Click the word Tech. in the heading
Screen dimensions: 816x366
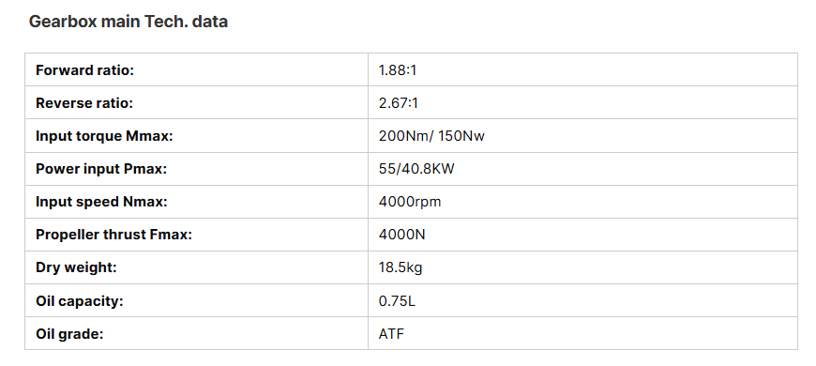166,22
